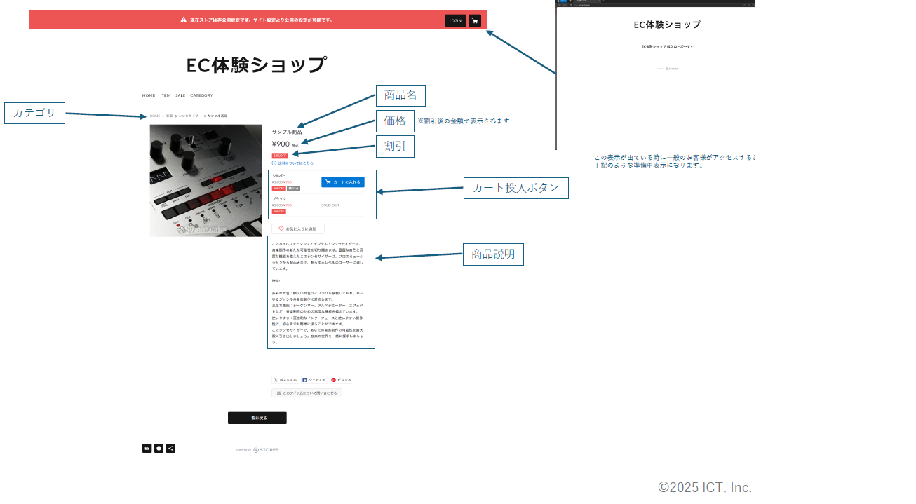Click the ¥900 price text

click(281, 144)
